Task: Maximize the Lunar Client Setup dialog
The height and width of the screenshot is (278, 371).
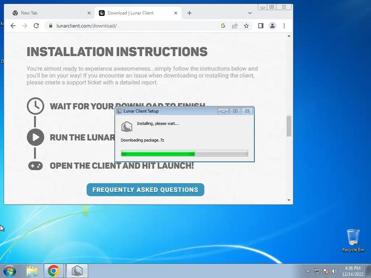Action: tap(235, 111)
